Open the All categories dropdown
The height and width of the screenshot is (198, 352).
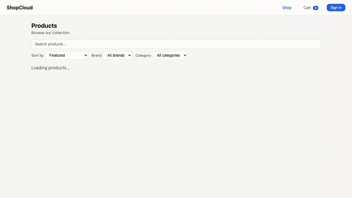point(170,55)
